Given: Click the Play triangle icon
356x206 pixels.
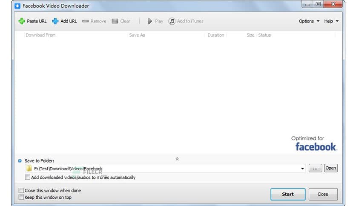Looking at the screenshot, I should pyautogui.click(x=150, y=21).
